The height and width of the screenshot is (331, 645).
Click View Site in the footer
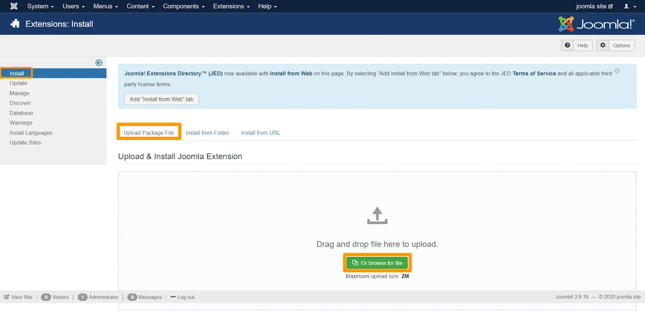click(18, 297)
